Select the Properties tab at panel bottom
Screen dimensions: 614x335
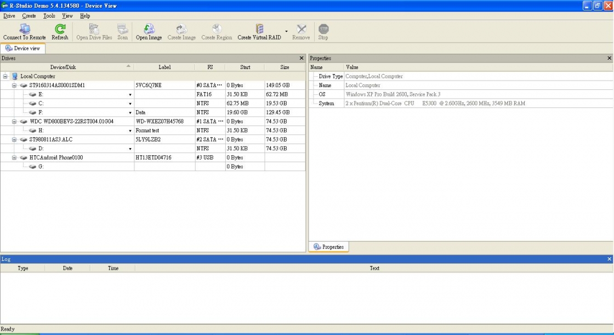328,247
